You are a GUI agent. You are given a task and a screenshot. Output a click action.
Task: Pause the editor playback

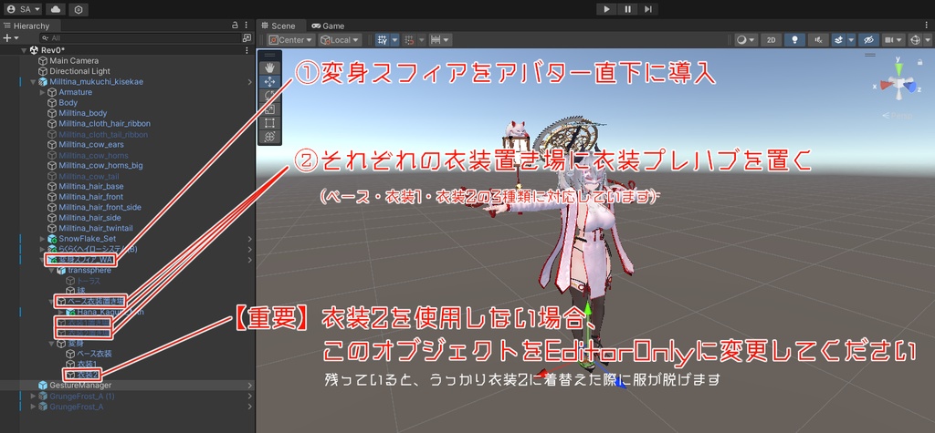pyautogui.click(x=627, y=9)
